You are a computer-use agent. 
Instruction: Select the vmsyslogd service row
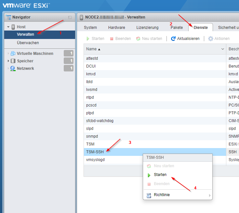point(155,160)
